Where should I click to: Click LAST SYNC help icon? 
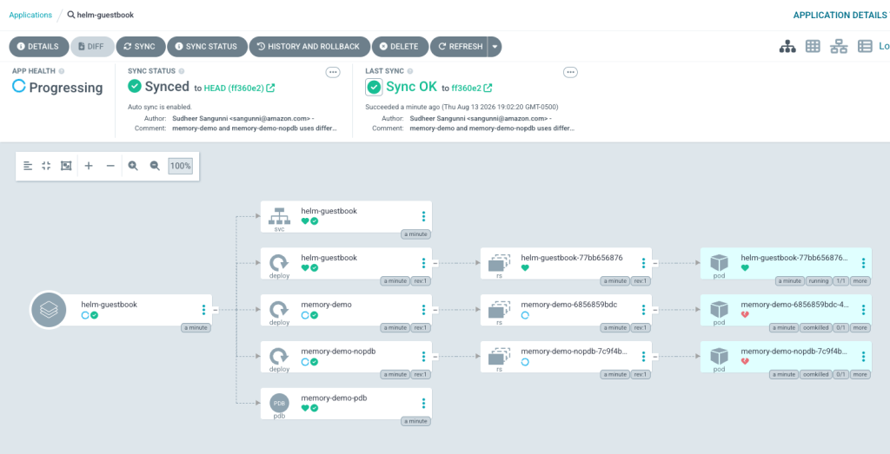coord(410,71)
